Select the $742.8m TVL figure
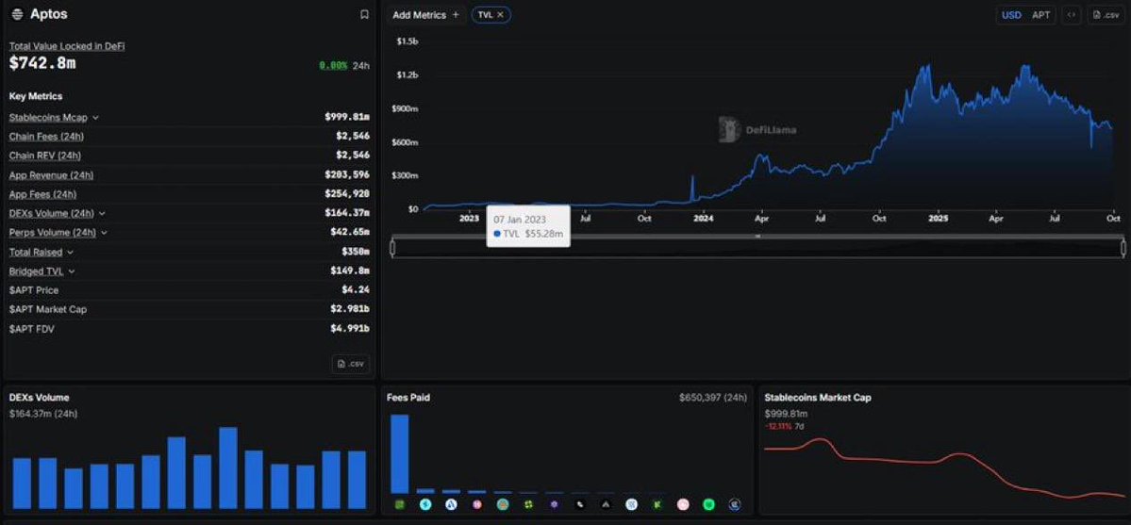Image resolution: width=1131 pixels, height=525 pixels. point(42,63)
